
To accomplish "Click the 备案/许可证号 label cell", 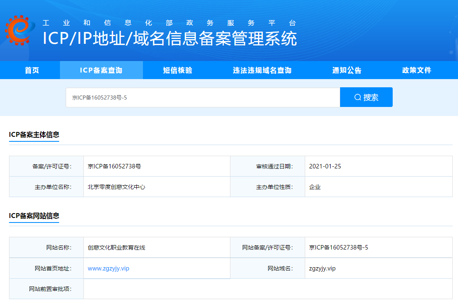I will click(x=46, y=166).
